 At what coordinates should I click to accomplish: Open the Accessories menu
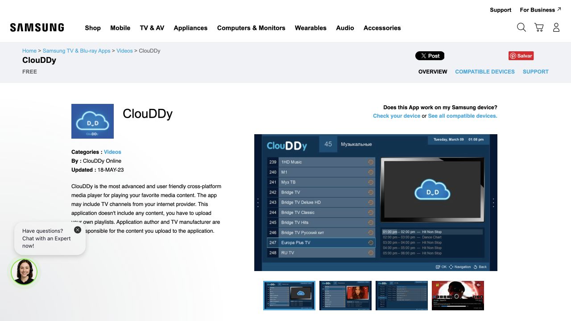point(382,28)
